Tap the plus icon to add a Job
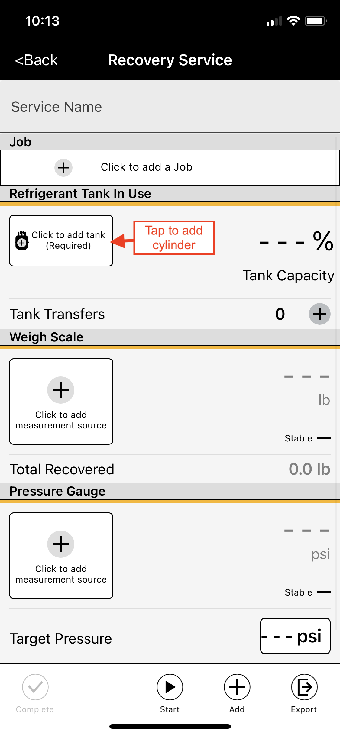Screen dimensions: 340x736 click(63, 168)
